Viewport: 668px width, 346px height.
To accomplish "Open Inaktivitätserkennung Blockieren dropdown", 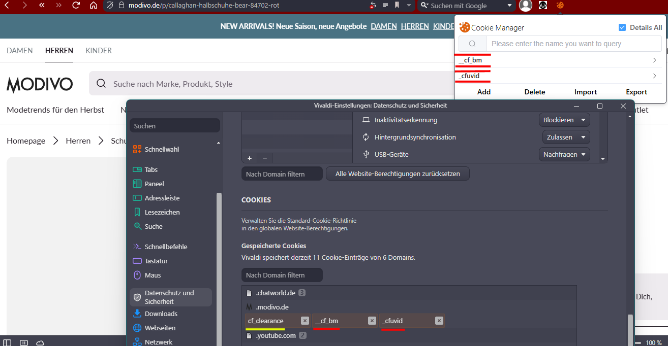I will click(x=564, y=120).
